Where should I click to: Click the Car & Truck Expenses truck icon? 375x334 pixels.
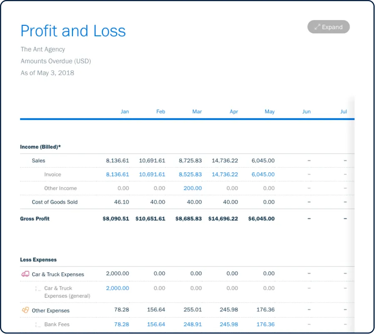25,274
